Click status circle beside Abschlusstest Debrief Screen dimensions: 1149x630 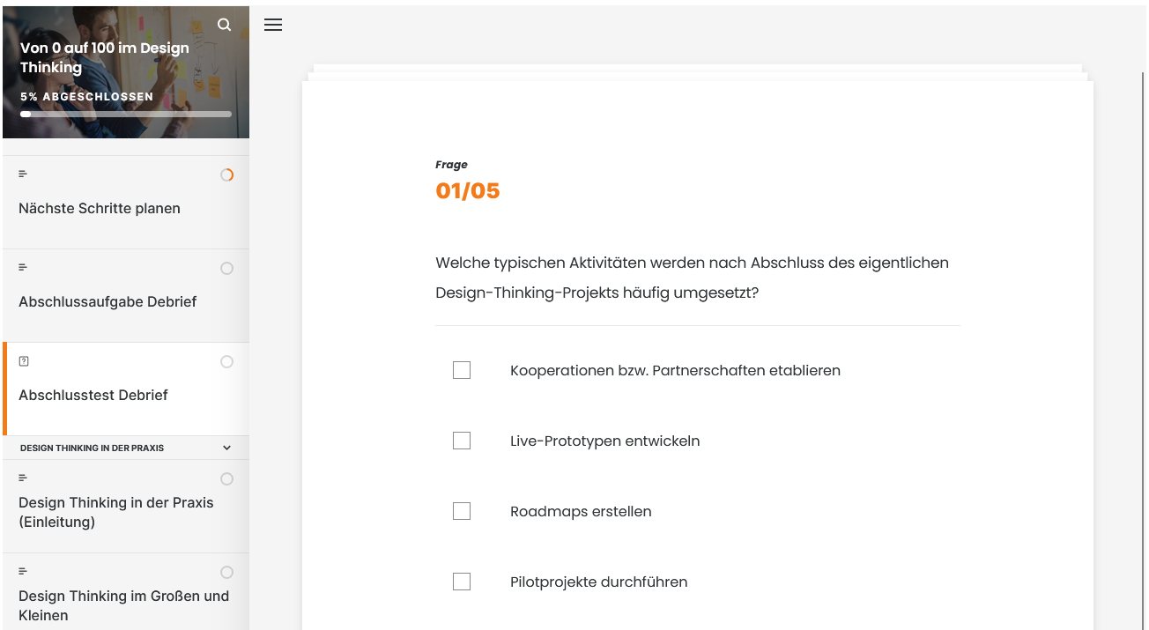pyautogui.click(x=226, y=361)
